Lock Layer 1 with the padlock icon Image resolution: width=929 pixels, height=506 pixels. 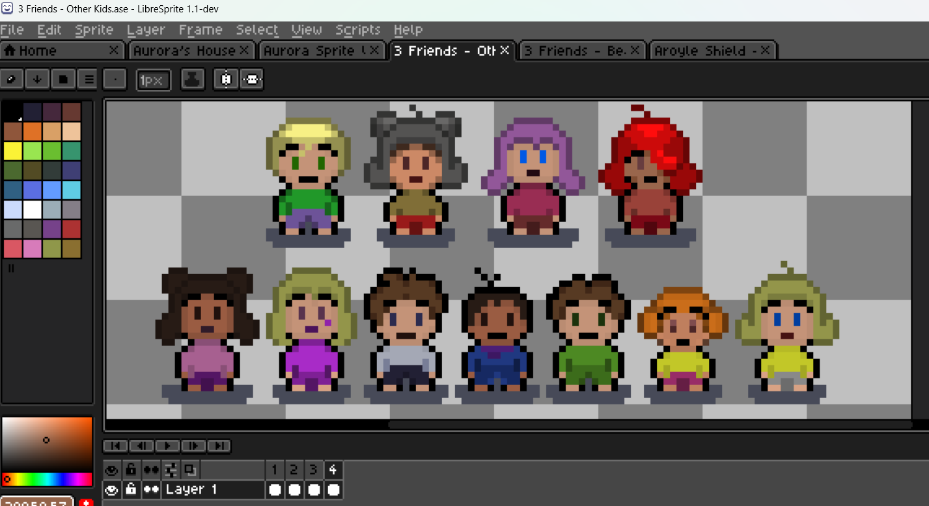(132, 490)
